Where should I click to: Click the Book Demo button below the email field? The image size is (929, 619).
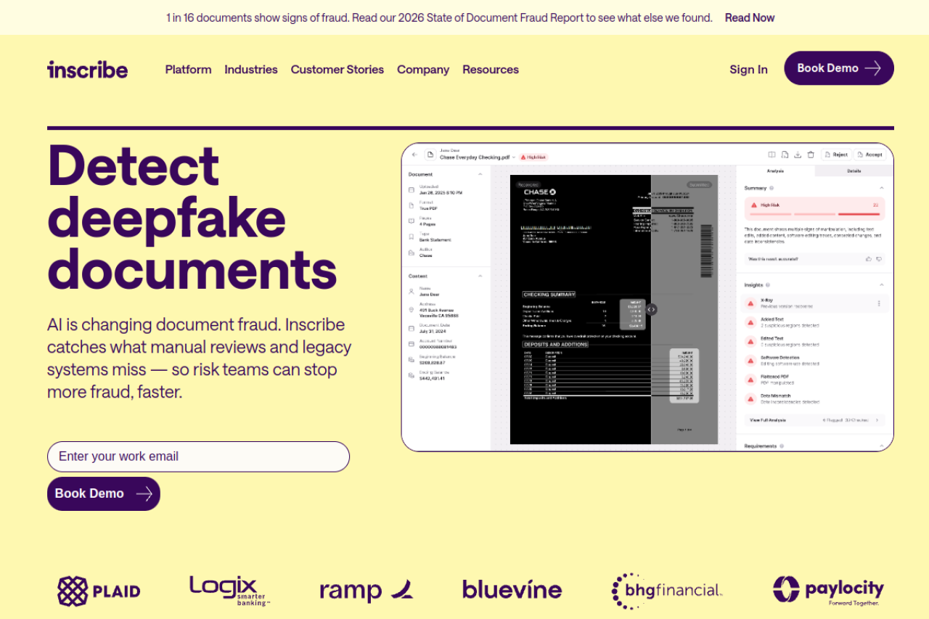[x=104, y=493]
